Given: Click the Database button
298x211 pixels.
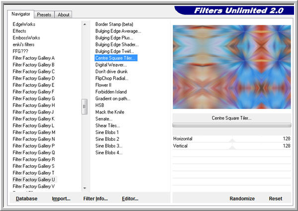Looking at the screenshot, I should 27,199.
